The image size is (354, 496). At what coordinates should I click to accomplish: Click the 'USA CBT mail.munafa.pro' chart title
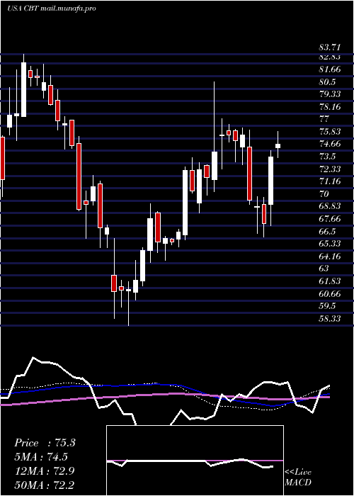51,9
